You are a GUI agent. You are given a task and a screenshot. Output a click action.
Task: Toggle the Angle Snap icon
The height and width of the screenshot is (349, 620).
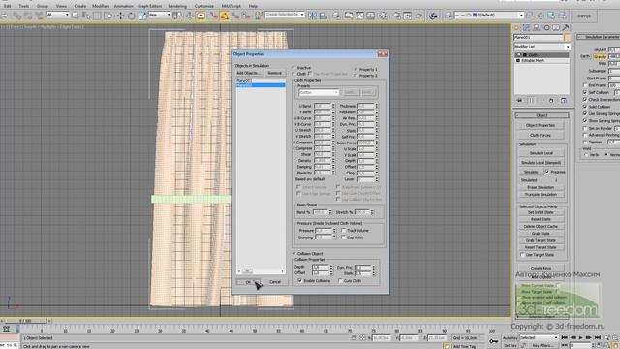point(225,16)
